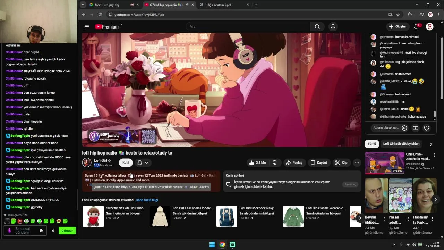Open options for I'm an adult short
This screenshot has width=444, height=250.
click(x=408, y=219)
